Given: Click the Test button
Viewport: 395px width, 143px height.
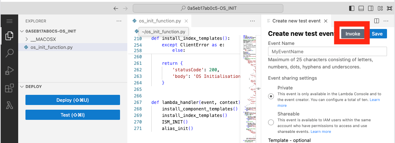Looking at the screenshot, I should (72, 115).
